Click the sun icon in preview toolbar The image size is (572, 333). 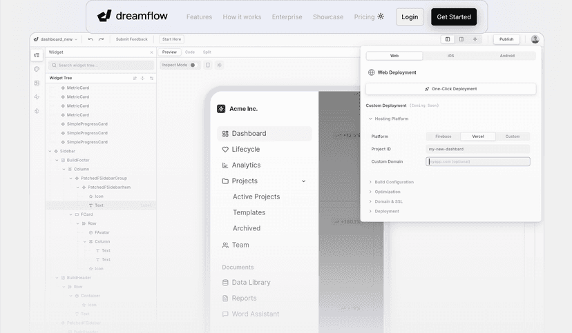pyautogui.click(x=220, y=65)
